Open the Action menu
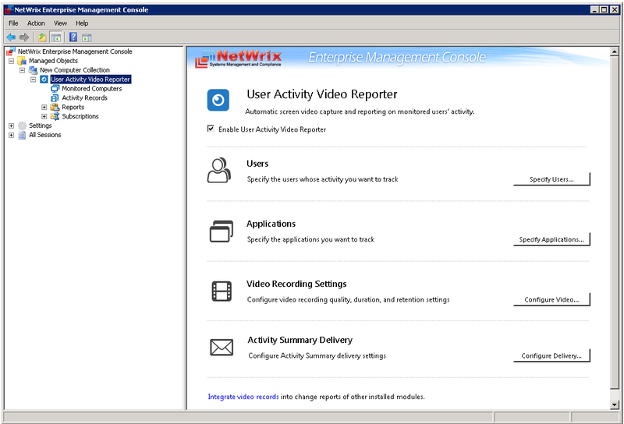This screenshot has height=424, width=624. (x=36, y=23)
